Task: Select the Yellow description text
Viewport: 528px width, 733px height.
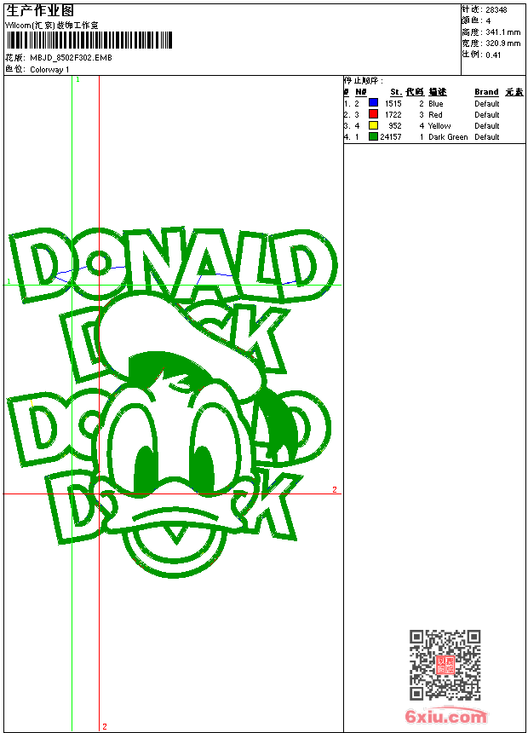Action: pos(439,126)
